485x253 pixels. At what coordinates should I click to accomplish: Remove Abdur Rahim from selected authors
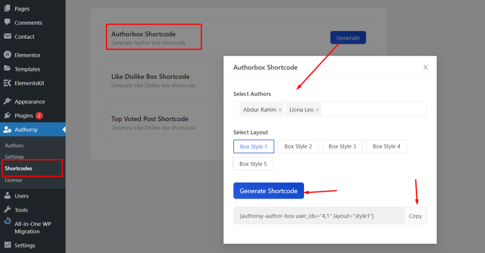pos(280,110)
